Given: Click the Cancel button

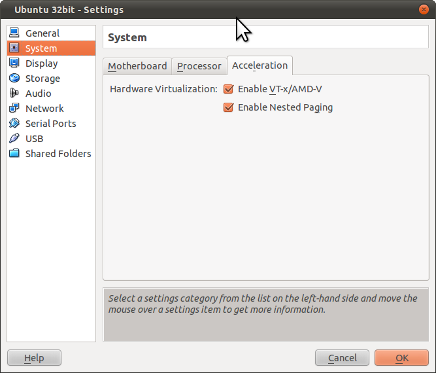Looking at the screenshot, I should click(x=343, y=358).
